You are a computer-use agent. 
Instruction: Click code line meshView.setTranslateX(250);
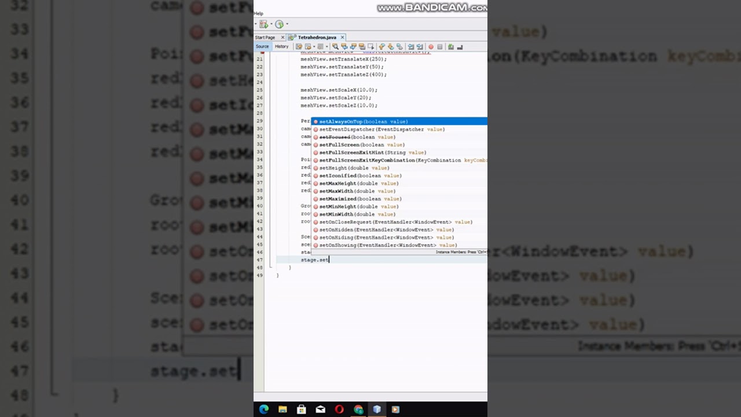(343, 59)
